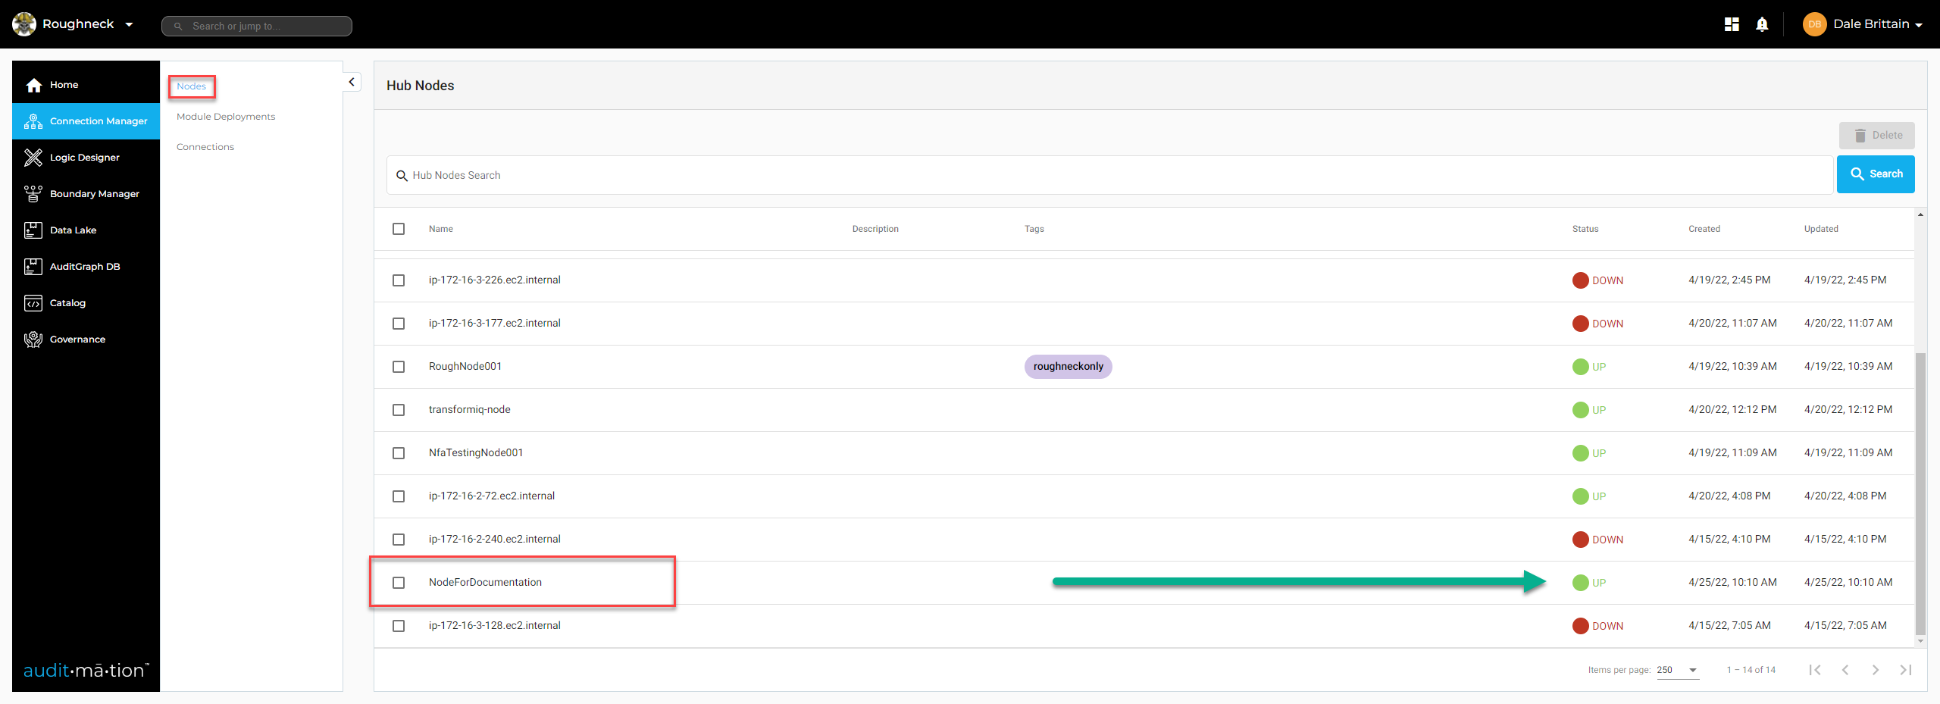Open the Data Lake section
Image resolution: width=1940 pixels, height=704 pixels.
73,230
